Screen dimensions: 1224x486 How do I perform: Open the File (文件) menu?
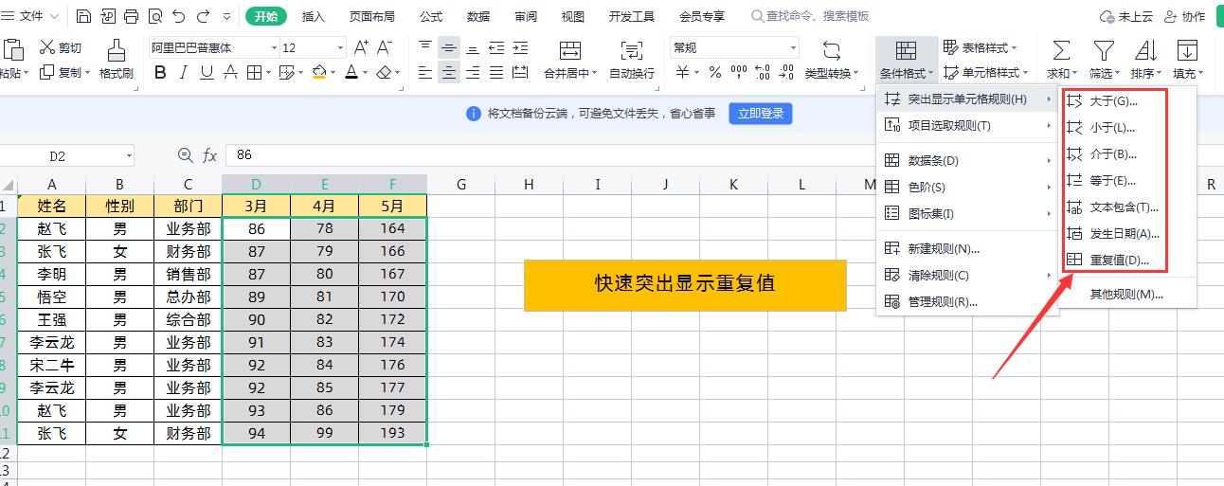[31, 16]
